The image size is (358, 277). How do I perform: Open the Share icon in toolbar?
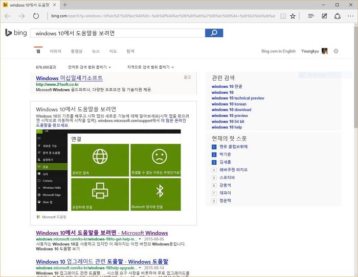coord(338,16)
